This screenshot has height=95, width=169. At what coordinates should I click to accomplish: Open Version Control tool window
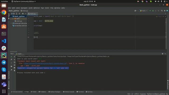pyautogui.click(x=17, y=92)
